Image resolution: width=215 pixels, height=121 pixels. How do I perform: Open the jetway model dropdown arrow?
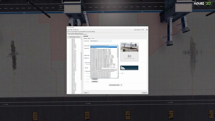(118, 46)
